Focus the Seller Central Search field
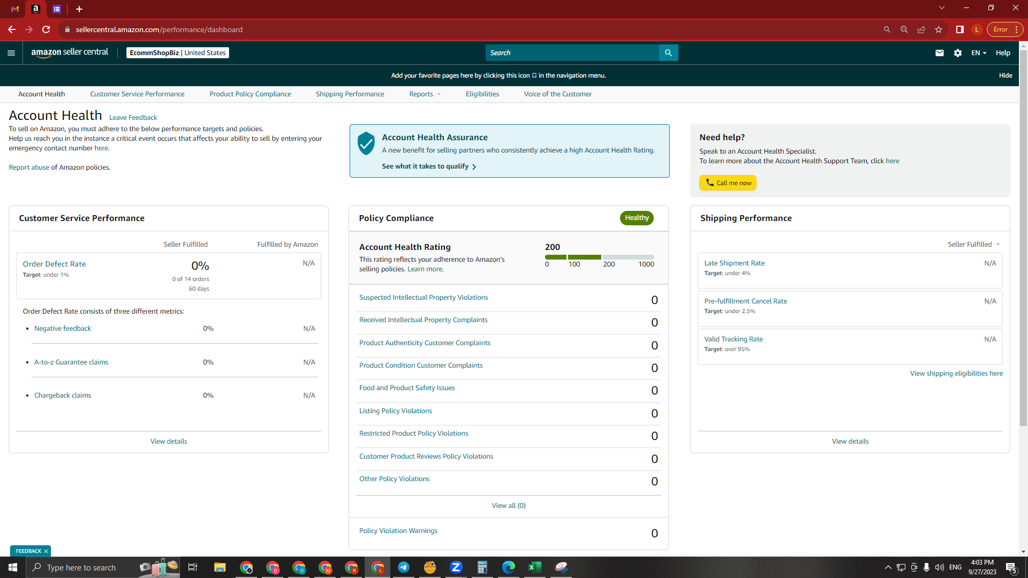The image size is (1028, 578). pyautogui.click(x=572, y=52)
